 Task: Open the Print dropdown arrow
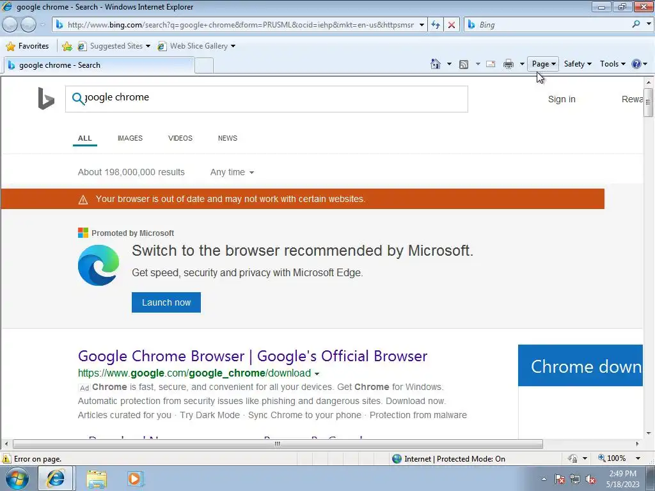pos(522,64)
